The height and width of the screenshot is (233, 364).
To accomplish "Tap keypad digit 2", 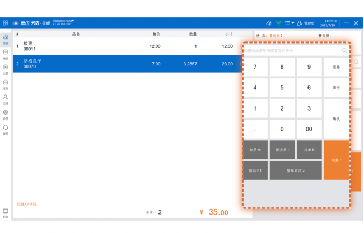I will tap(282, 108).
